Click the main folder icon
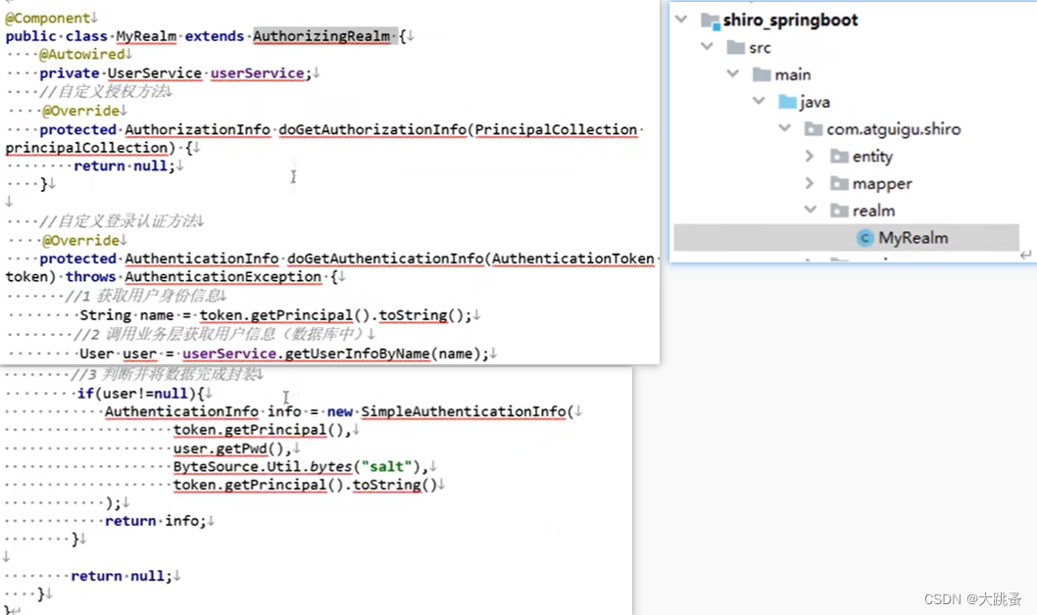This screenshot has width=1037, height=615. tap(762, 74)
